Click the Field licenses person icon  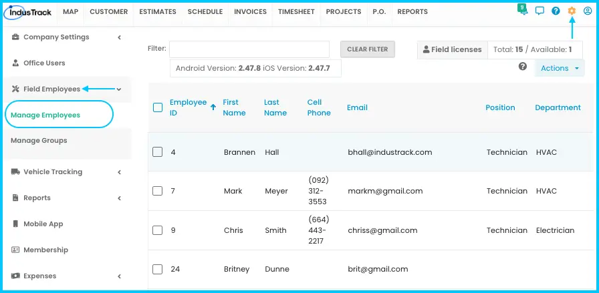[427, 49]
